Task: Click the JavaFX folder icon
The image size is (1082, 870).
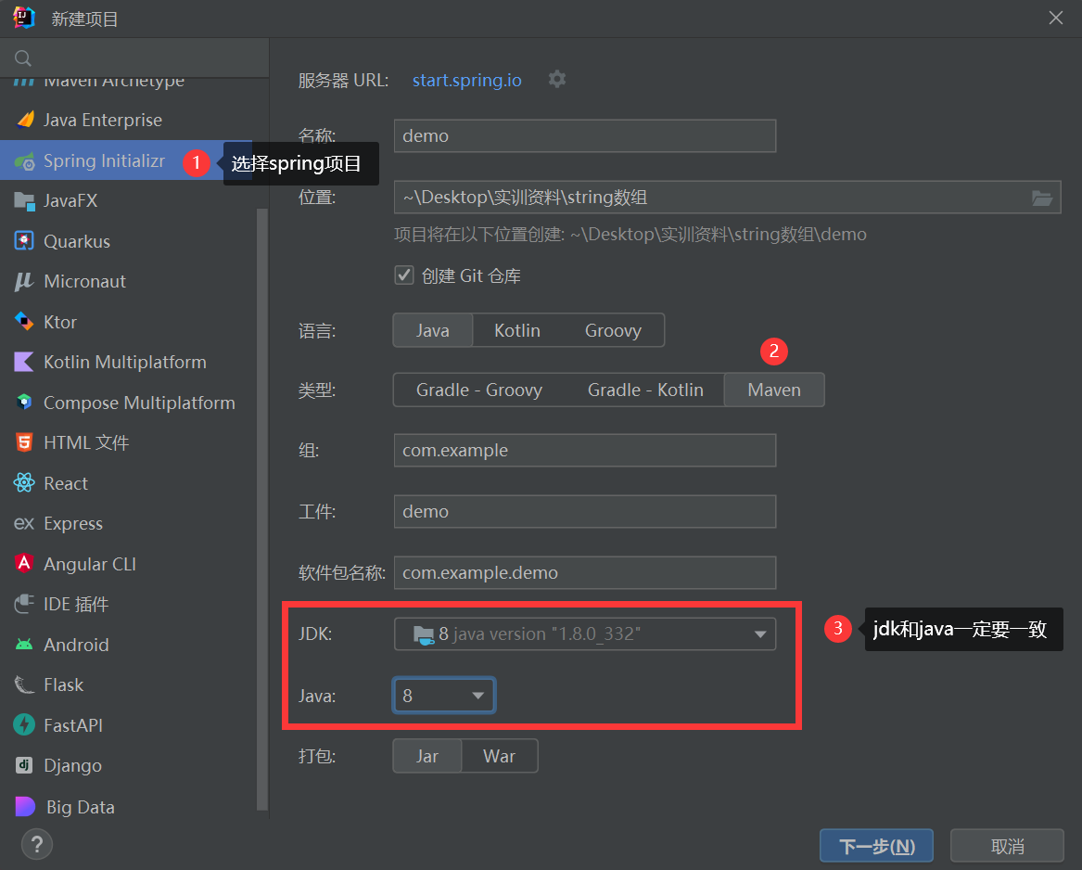Action: pyautogui.click(x=24, y=201)
